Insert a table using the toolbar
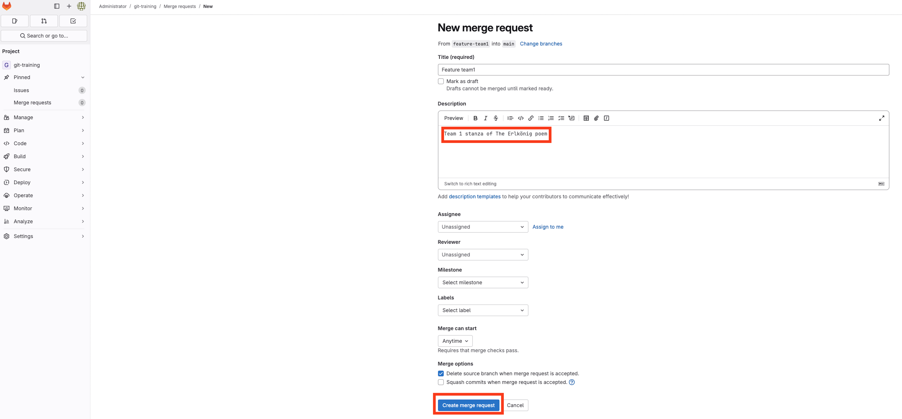Image resolution: width=902 pixels, height=419 pixels. 586,118
